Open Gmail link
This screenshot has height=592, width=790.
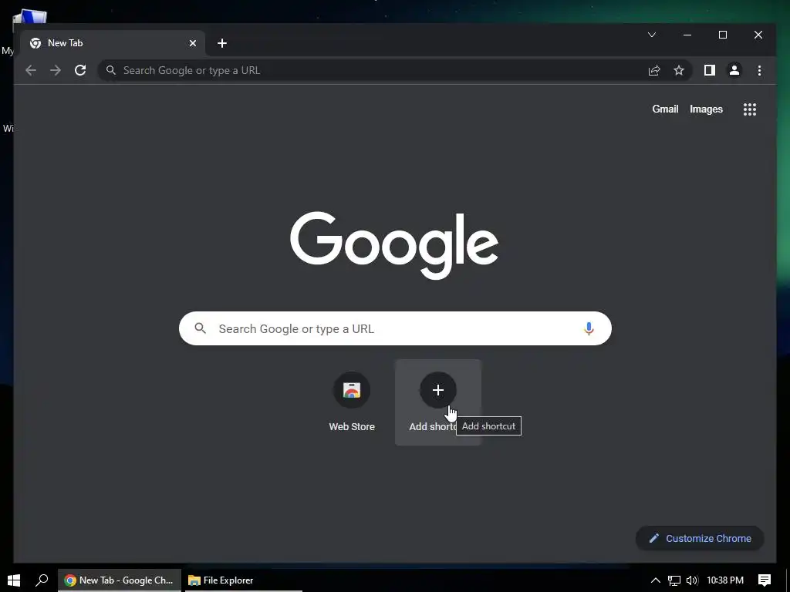coord(665,109)
